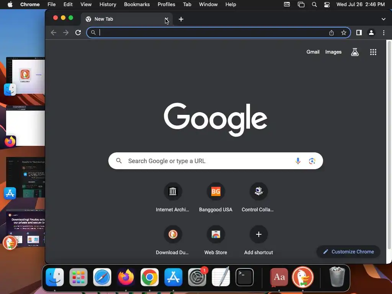
Task: Open the Internet Archive shortcut
Action: (x=173, y=198)
